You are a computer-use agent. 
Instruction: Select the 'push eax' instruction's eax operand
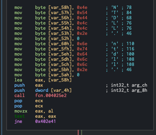[x=39, y=85]
